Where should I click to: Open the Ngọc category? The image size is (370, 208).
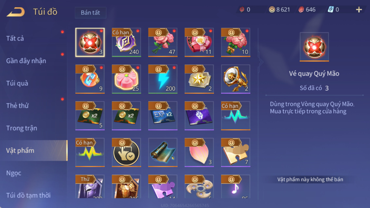pos(14,173)
